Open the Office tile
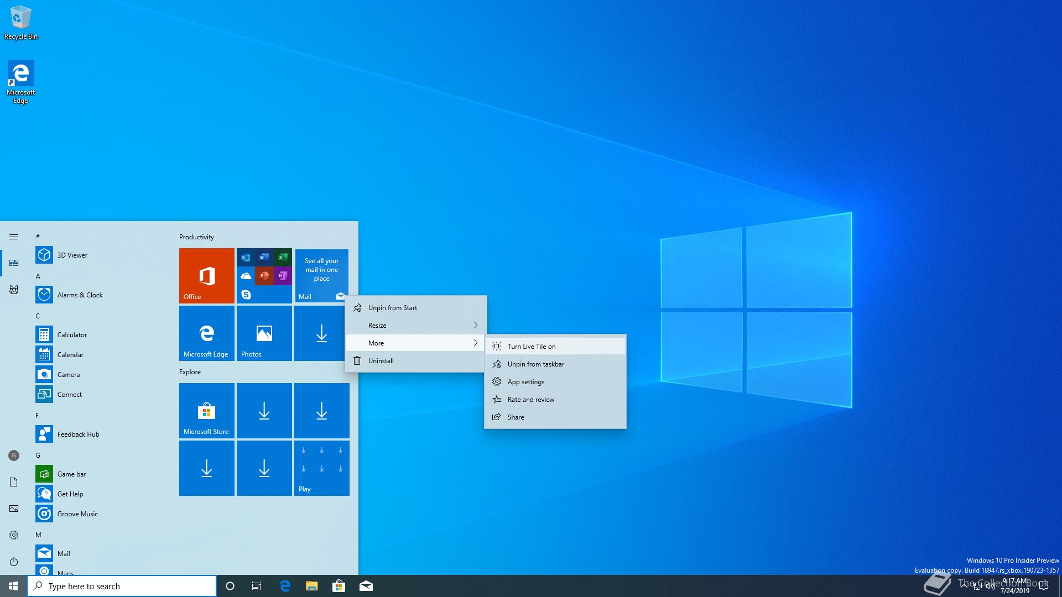The image size is (1062, 597). 207,276
